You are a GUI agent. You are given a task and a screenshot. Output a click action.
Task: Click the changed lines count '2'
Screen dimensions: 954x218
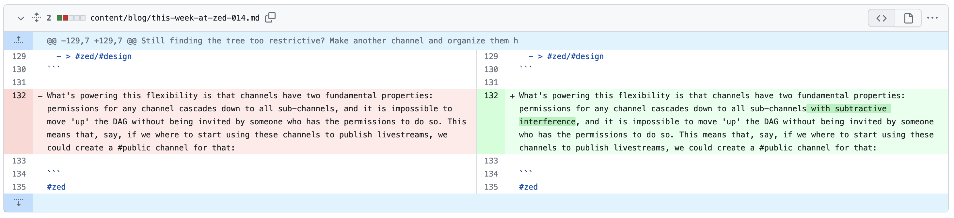(x=49, y=18)
